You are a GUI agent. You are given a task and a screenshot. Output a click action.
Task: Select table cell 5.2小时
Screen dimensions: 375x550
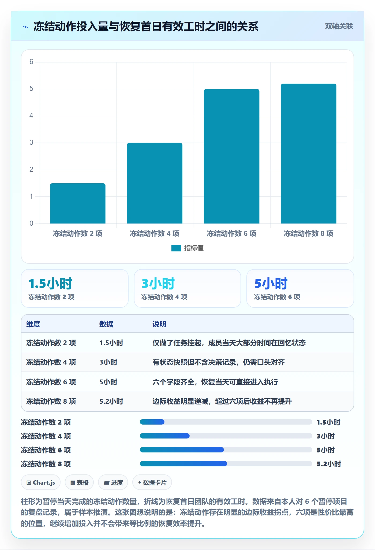click(x=111, y=401)
